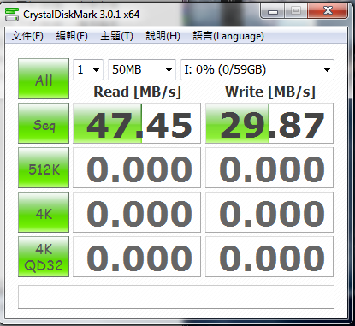
Task: Click the 4K write result 0.000
Action: click(269, 212)
